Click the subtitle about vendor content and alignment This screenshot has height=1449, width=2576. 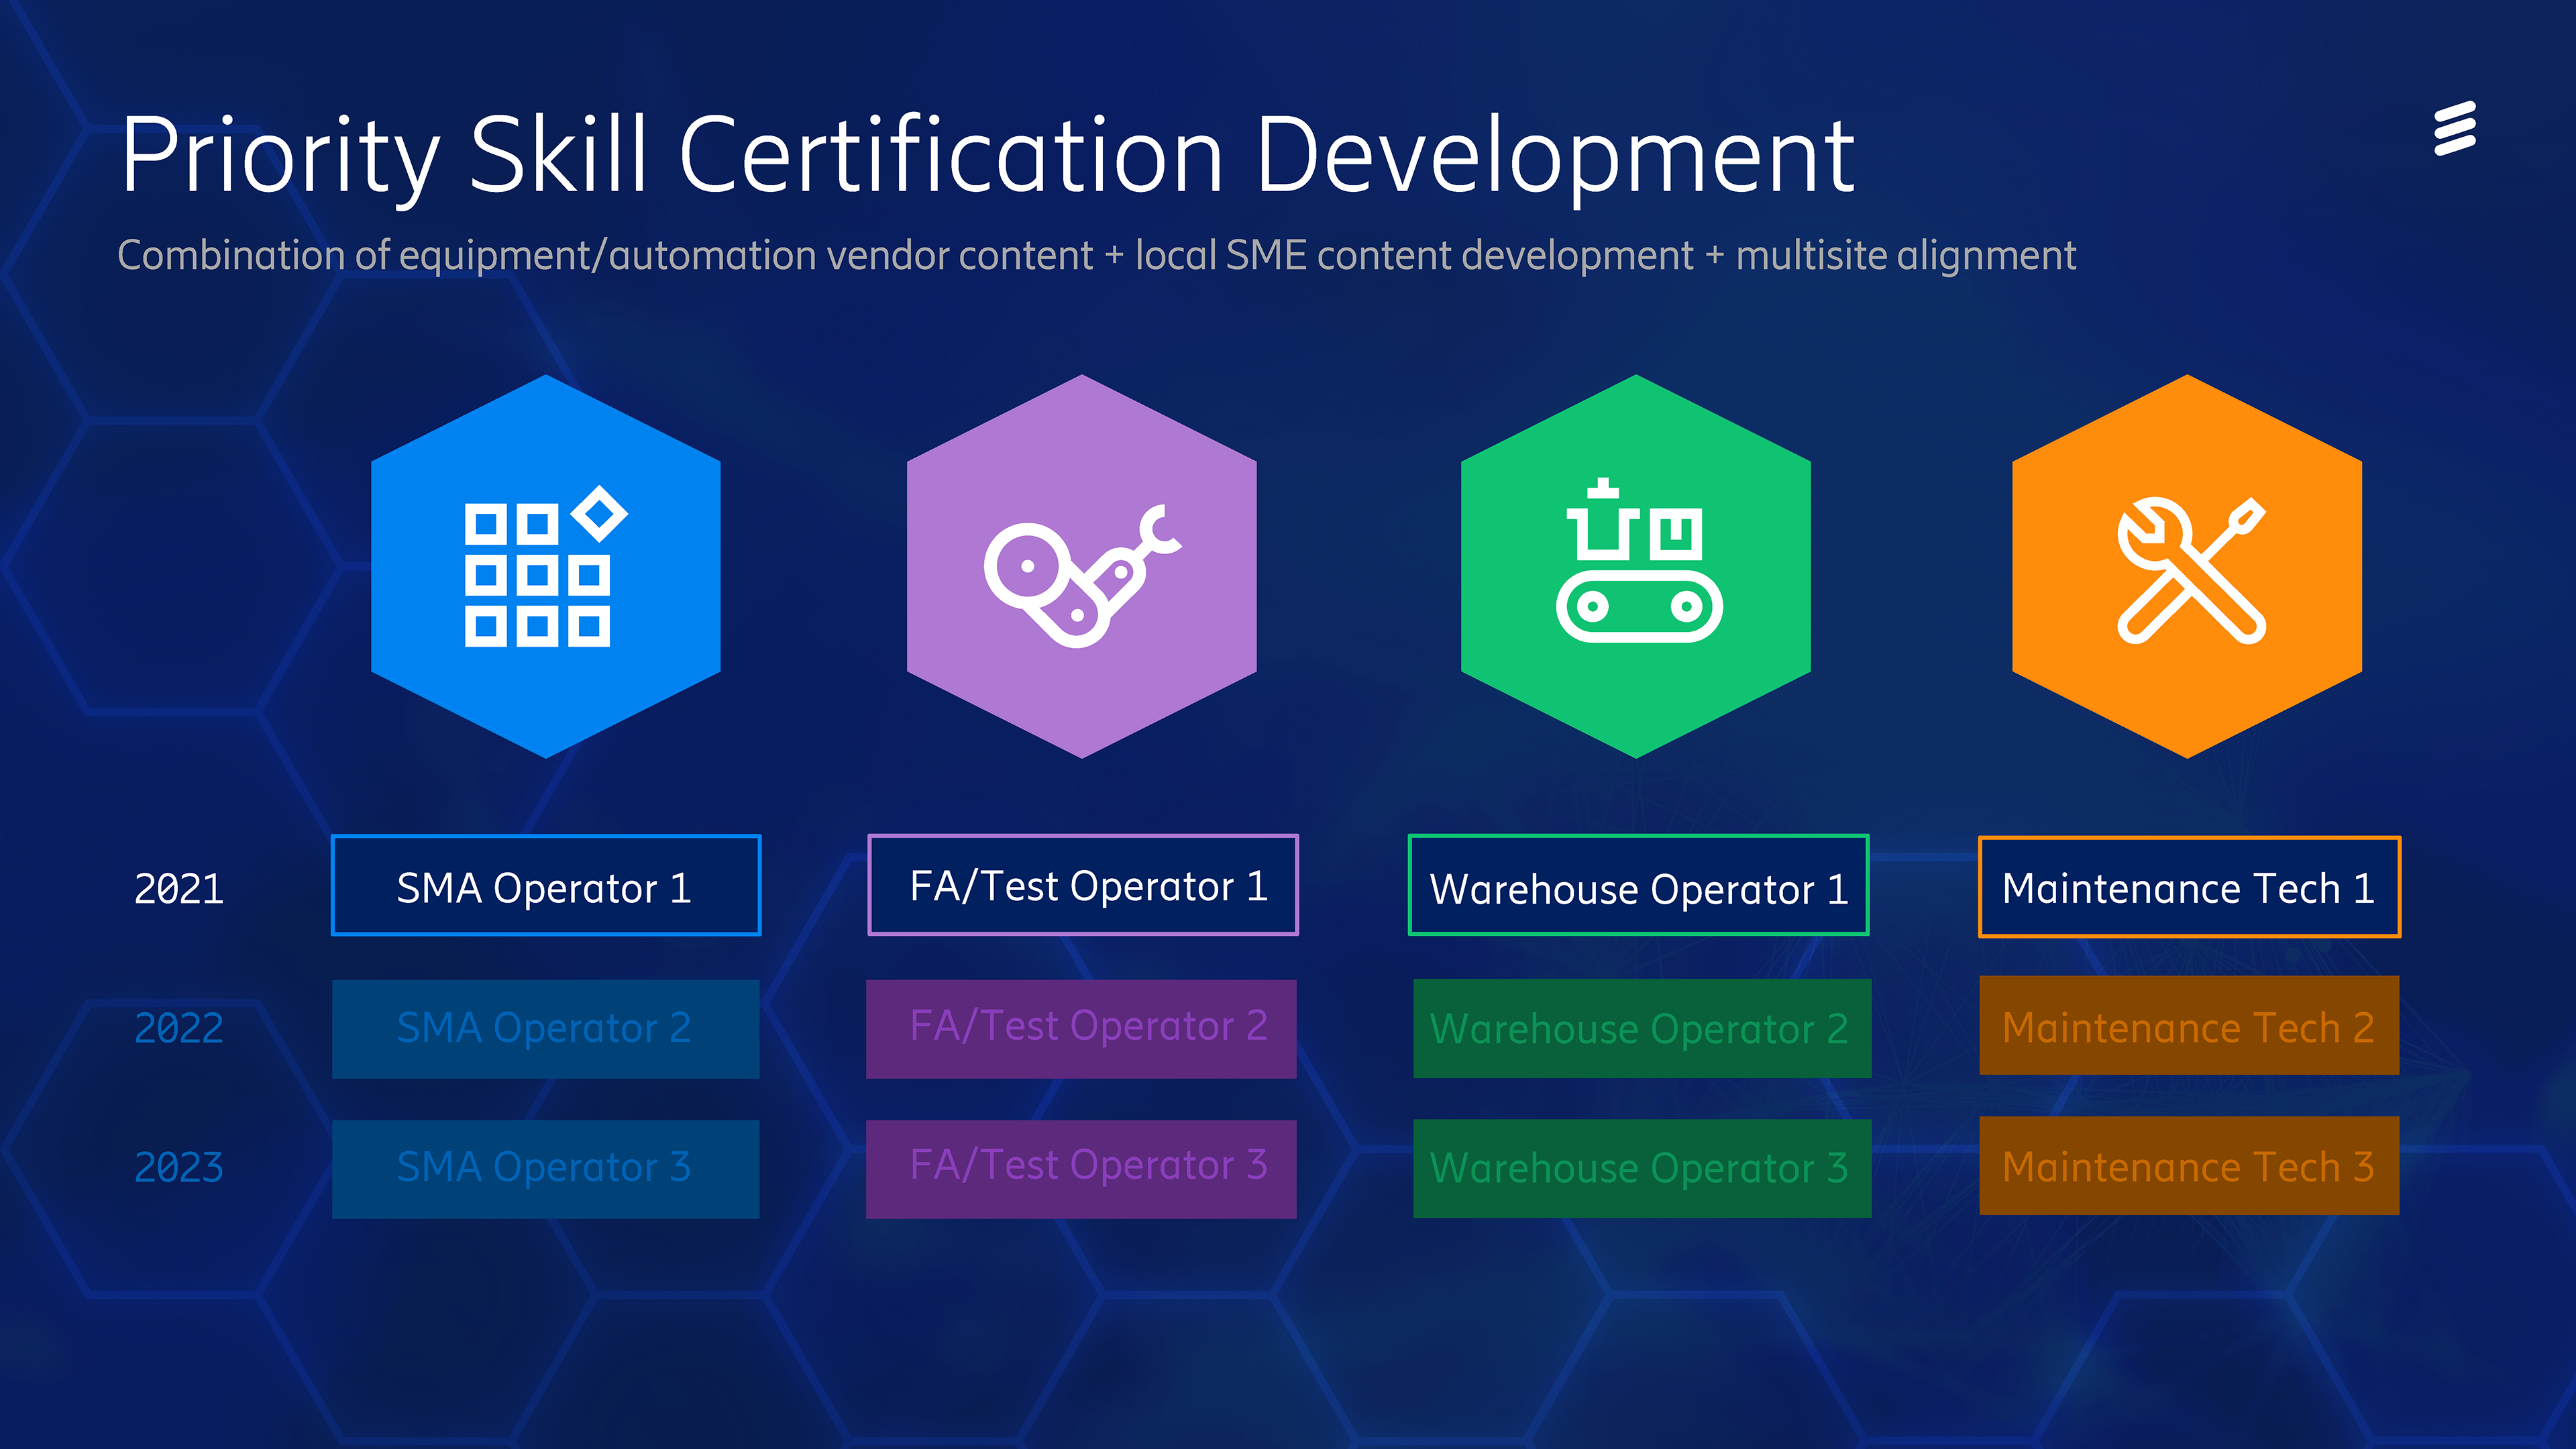click(1097, 256)
